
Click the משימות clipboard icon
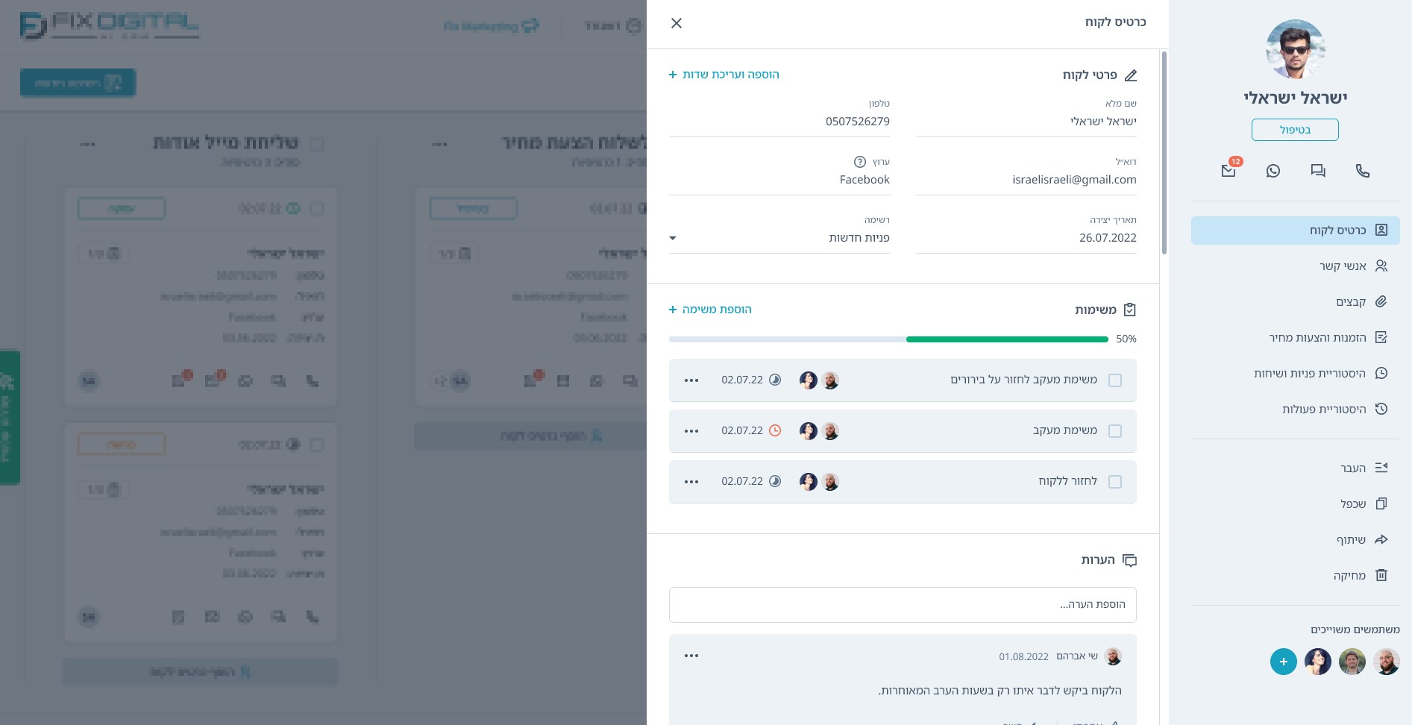coord(1129,310)
